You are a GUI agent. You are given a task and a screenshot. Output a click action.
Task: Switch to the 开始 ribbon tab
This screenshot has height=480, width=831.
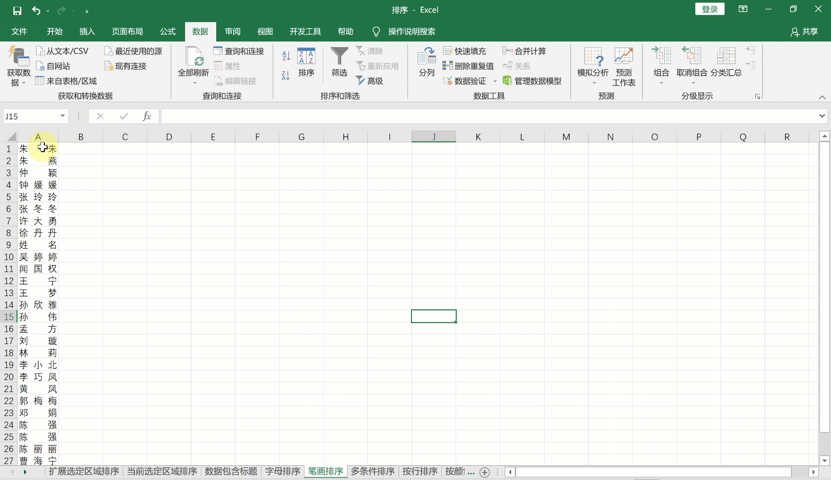coord(54,31)
